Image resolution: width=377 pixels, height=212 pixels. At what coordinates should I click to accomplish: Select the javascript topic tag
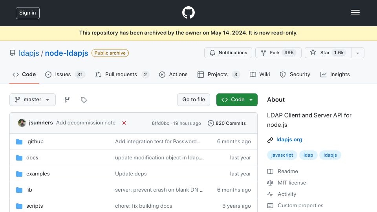point(282,155)
